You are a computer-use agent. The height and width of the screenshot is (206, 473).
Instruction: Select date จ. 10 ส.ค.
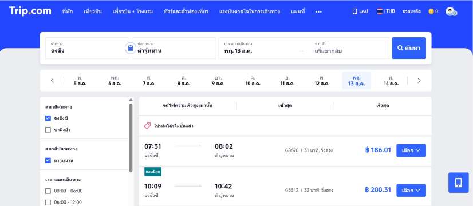pos(253,81)
